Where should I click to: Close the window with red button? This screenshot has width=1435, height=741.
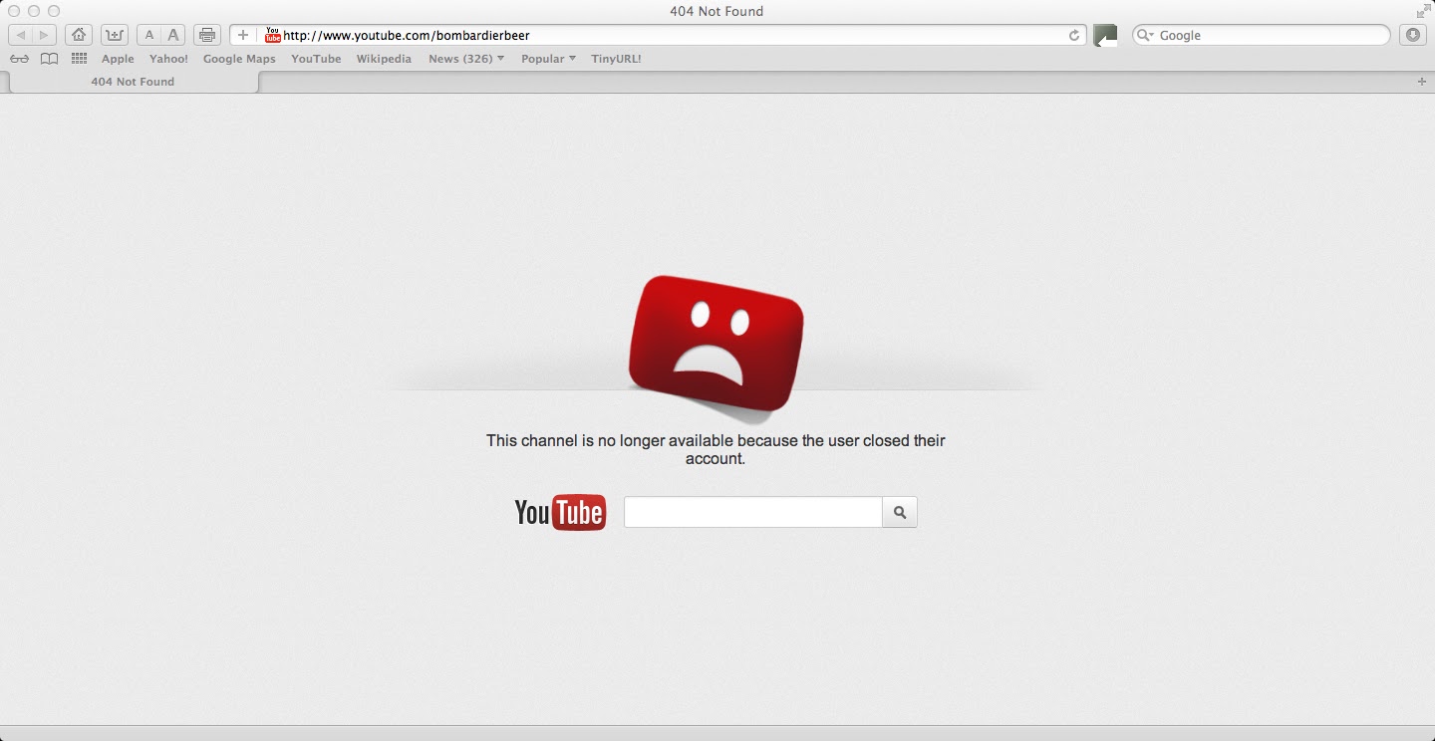(14, 11)
